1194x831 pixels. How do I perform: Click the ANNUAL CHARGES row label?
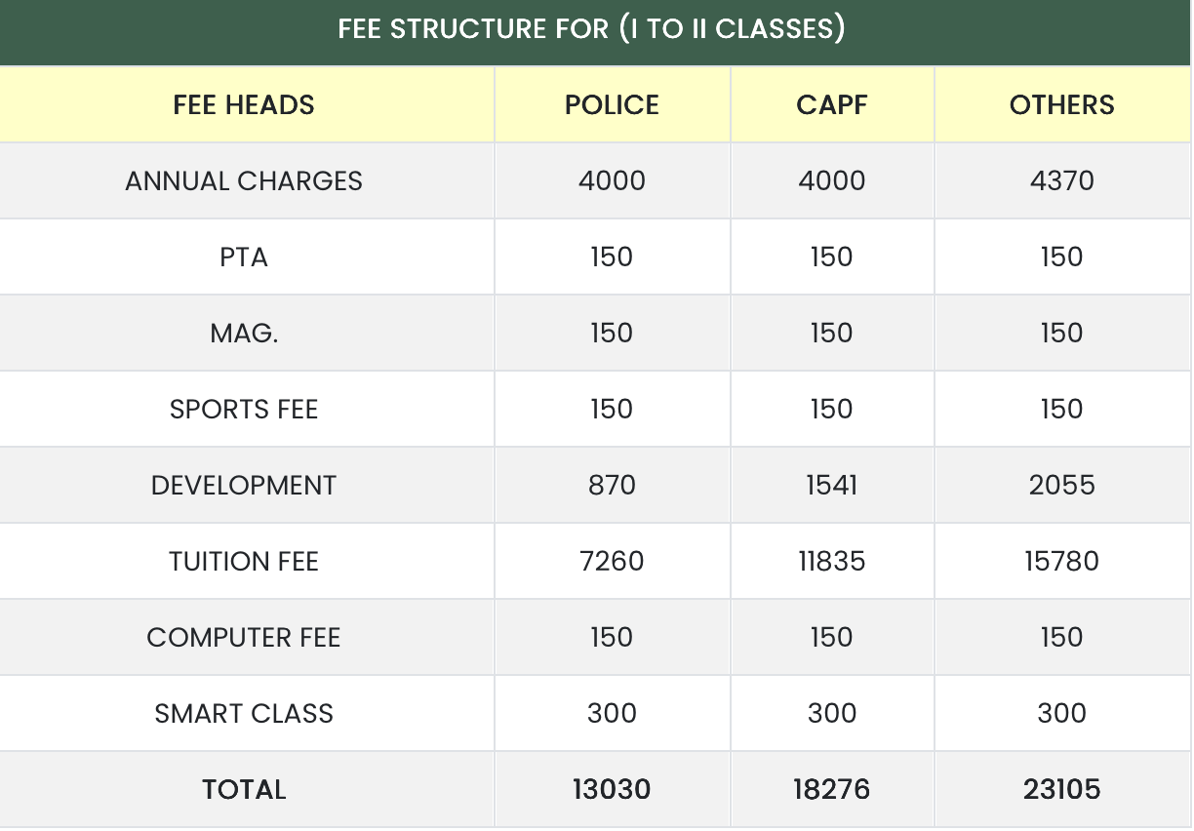[244, 181]
